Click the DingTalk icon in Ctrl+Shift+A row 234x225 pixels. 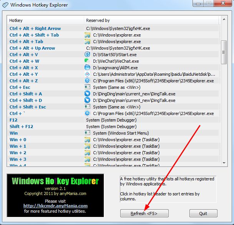coord(87,94)
